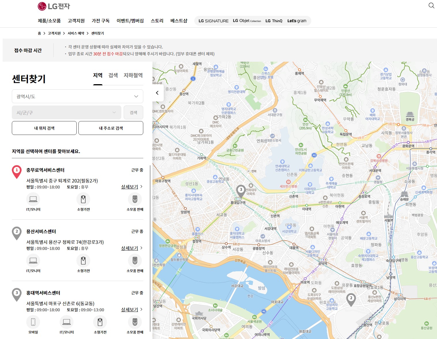Click 내 위치 검색 button
This screenshot has height=339, width=437.
coord(44,128)
